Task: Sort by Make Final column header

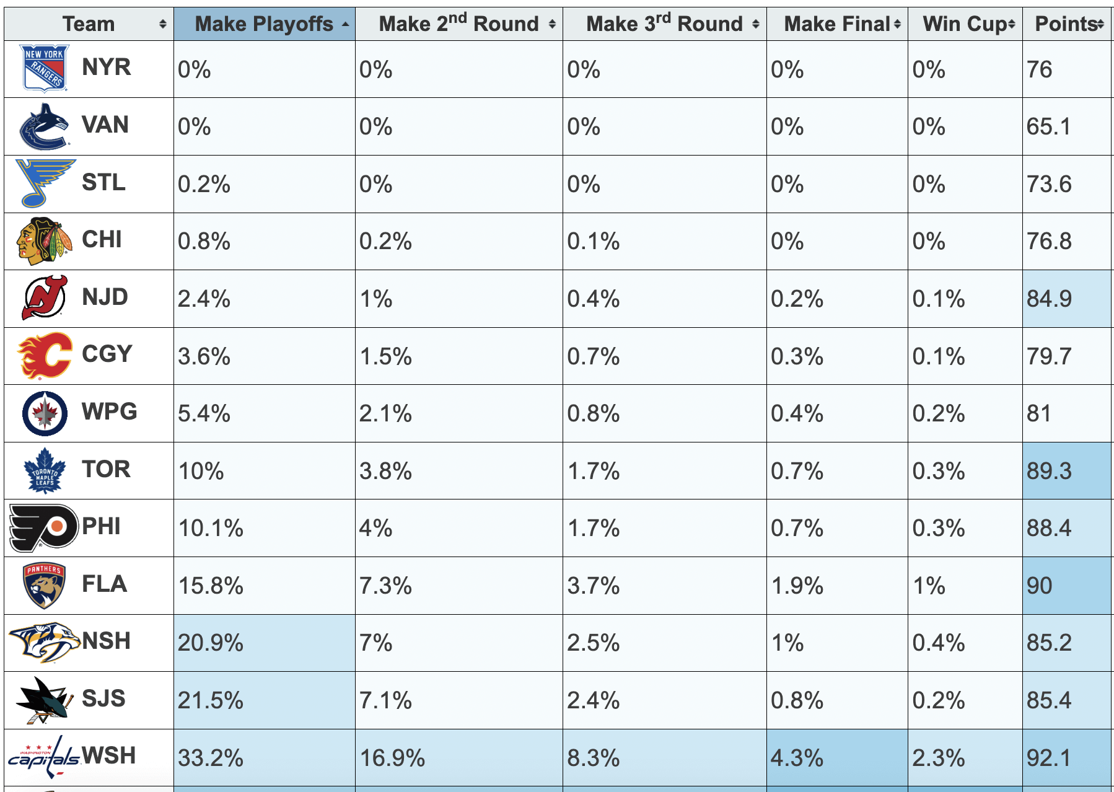Action: pyautogui.click(x=837, y=24)
